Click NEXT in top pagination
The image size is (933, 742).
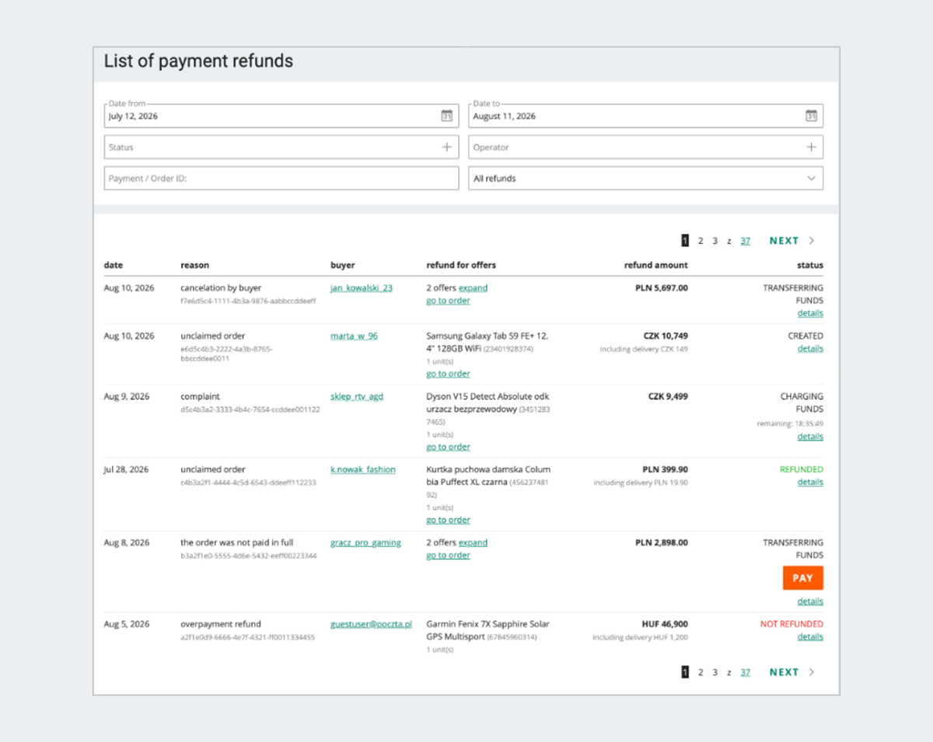pos(784,241)
